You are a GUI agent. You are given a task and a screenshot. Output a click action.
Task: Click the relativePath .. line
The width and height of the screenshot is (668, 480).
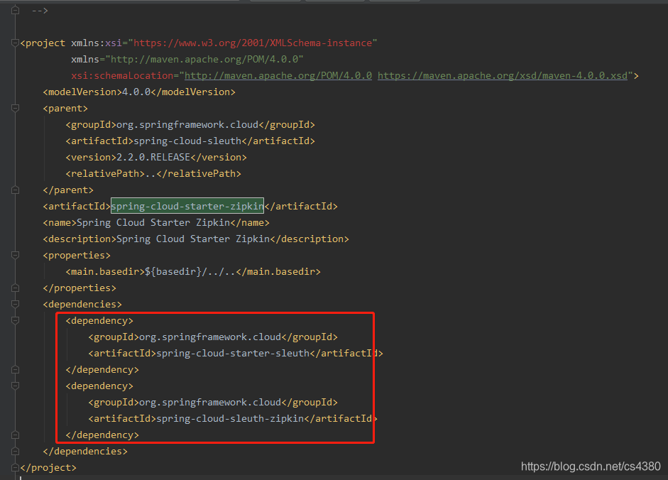coord(153,174)
